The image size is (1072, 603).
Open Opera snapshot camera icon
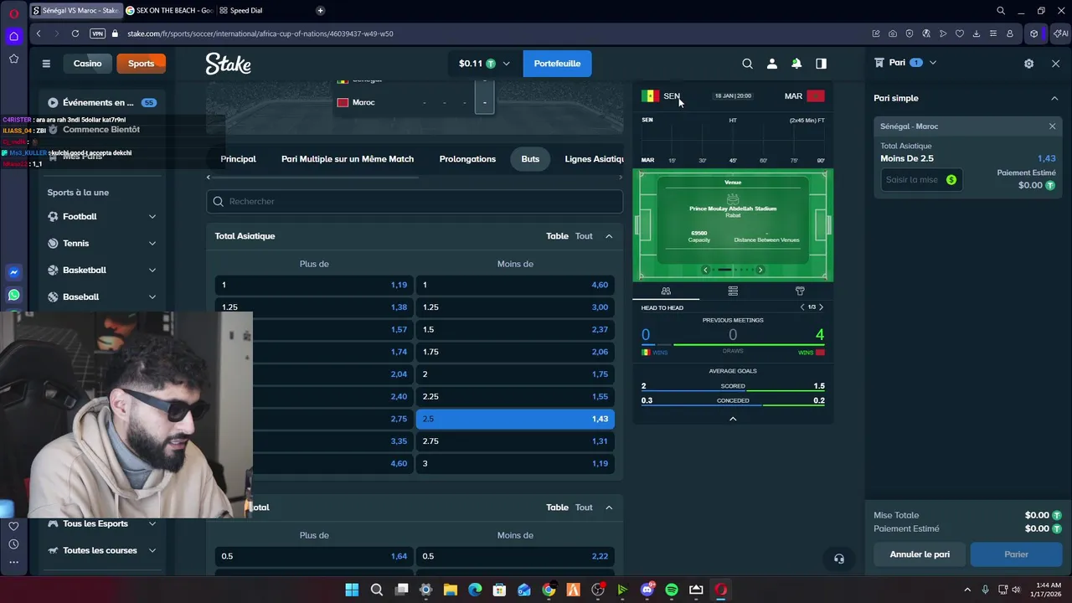coord(893,33)
